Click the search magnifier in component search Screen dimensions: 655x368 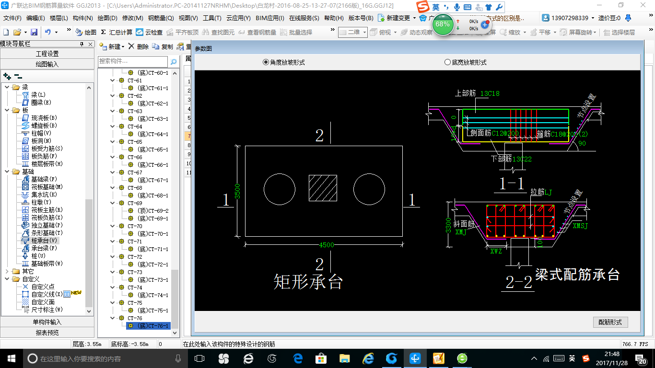point(173,62)
